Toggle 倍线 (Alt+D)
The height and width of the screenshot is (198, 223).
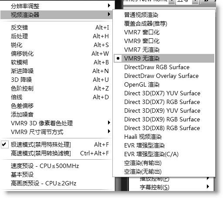click(57, 97)
